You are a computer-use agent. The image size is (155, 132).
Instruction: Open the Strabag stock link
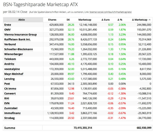pyautogui.click(x=10, y=118)
